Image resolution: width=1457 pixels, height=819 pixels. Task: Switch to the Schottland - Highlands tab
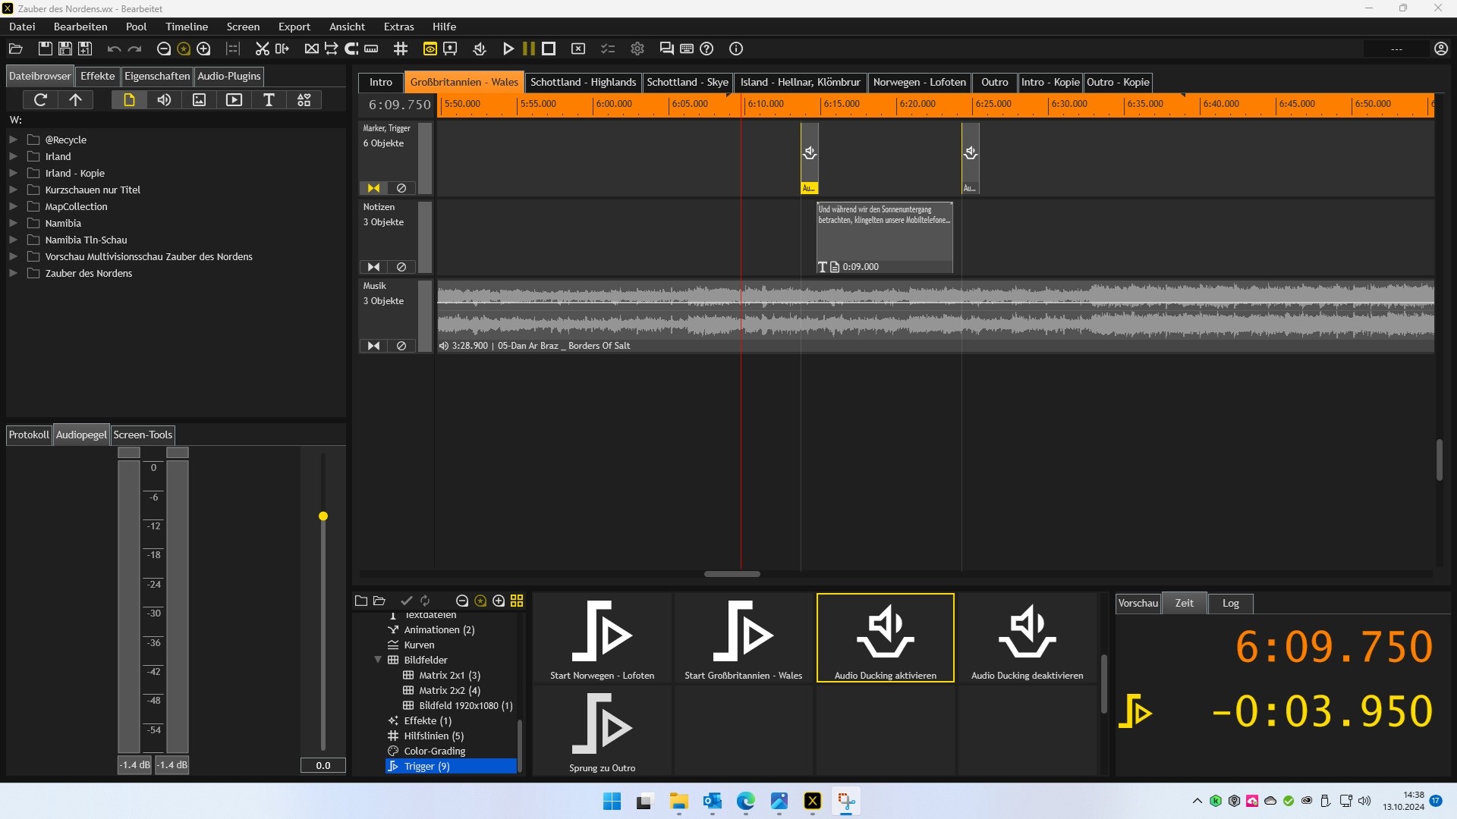click(583, 82)
